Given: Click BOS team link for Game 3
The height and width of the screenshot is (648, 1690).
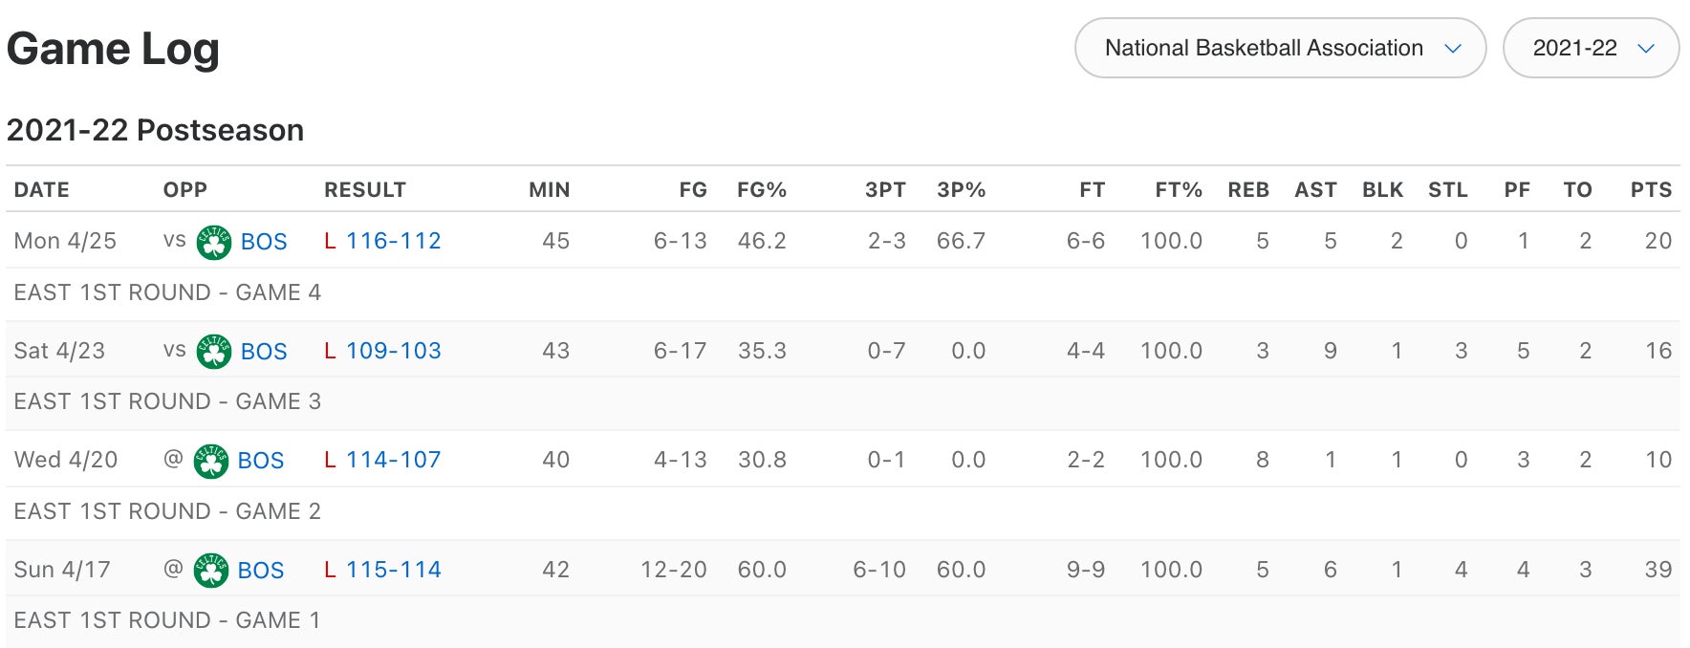Looking at the screenshot, I should coord(264,352).
